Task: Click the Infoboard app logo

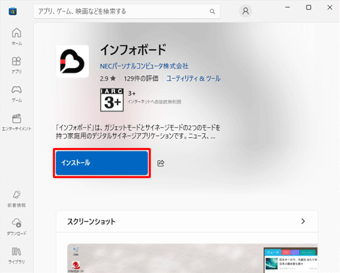Action: tap(73, 61)
